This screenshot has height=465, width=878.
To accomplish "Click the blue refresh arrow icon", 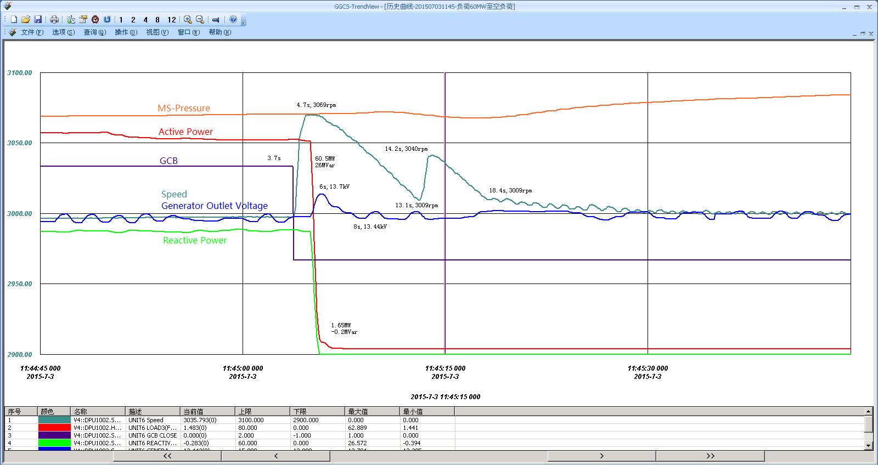I will point(107,20).
